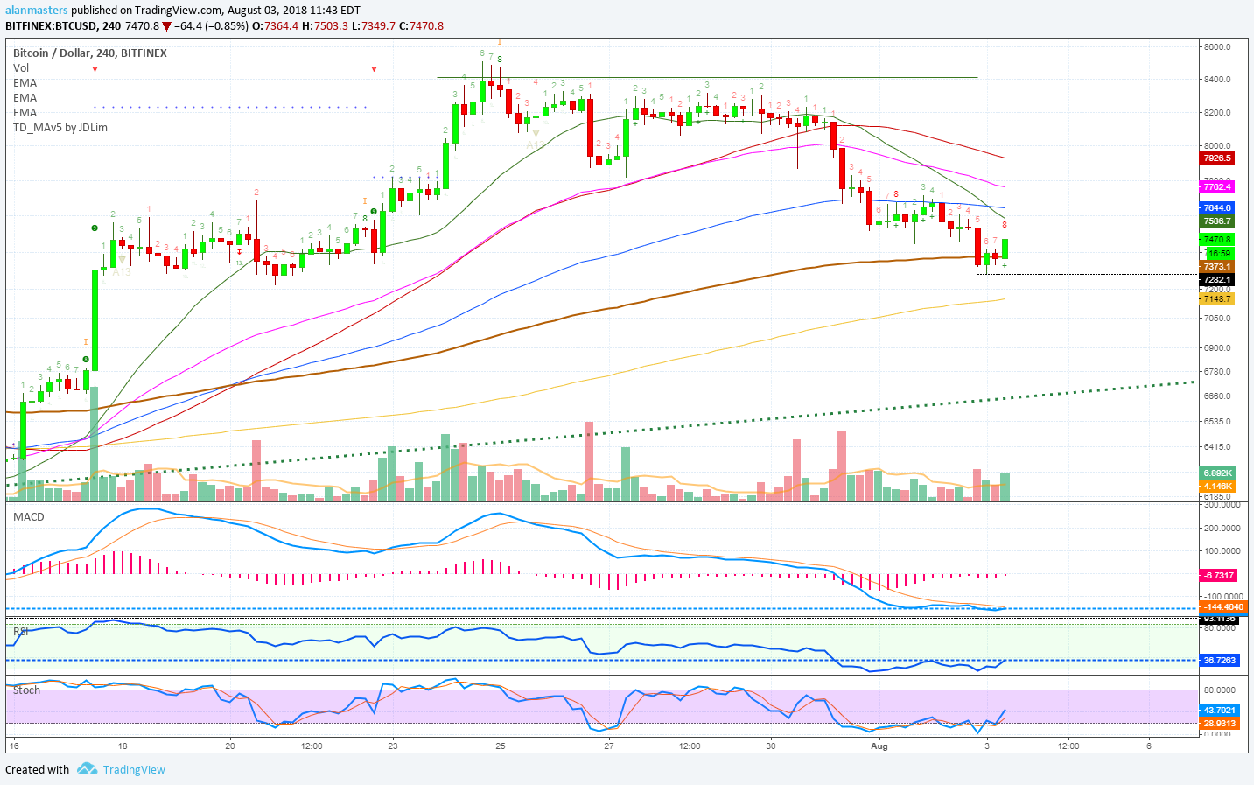The height and width of the screenshot is (785, 1254).
Task: Click the Vol indicator label
Action: click(x=21, y=67)
